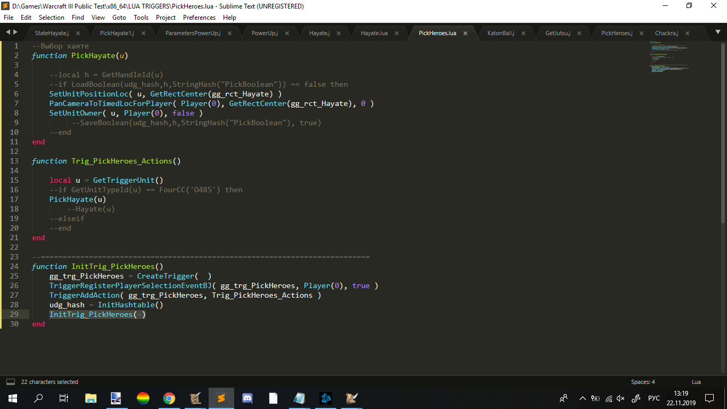Switch to the ParametersPowerUp.j tab
Image resolution: width=727 pixels, height=409 pixels.
[193, 33]
